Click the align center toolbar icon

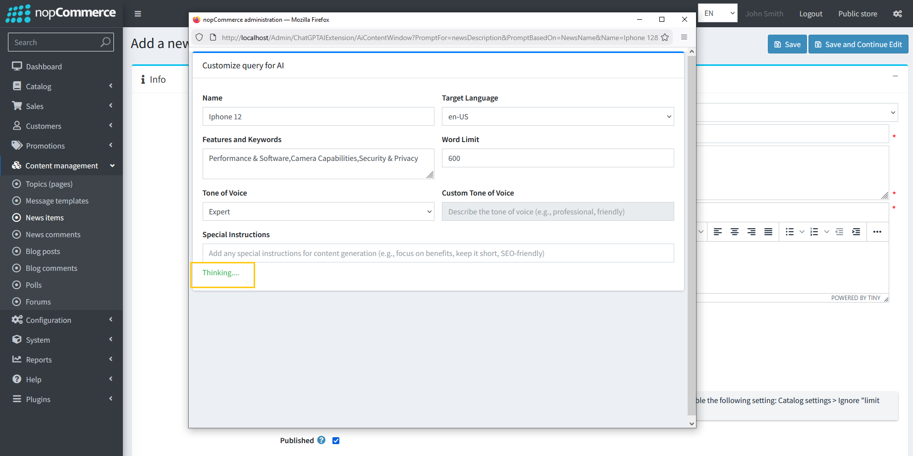click(x=735, y=232)
